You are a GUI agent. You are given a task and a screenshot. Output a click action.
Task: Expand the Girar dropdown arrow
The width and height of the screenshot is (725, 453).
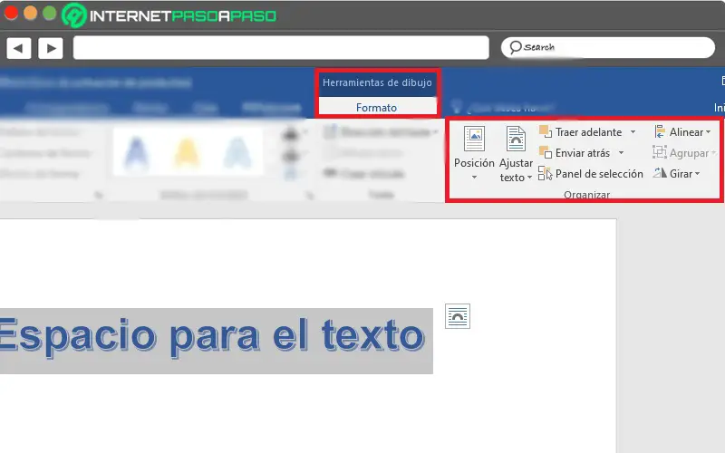click(x=697, y=174)
